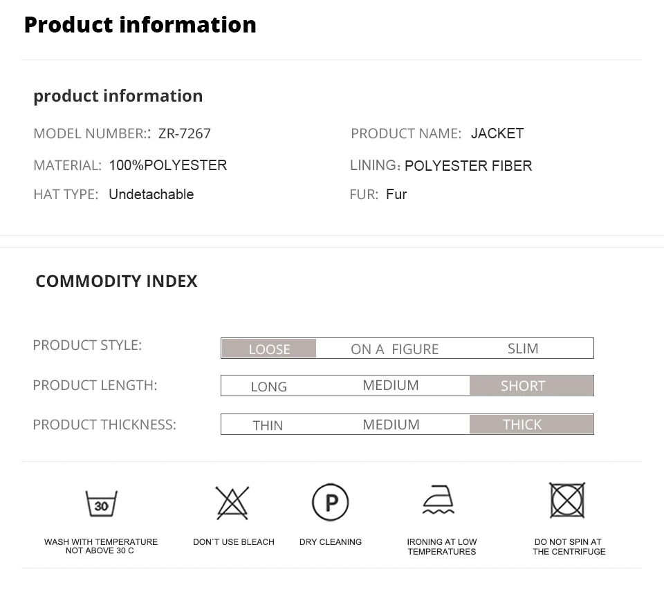Click the Product information main heading
This screenshot has width=664, height=594.
point(140,25)
